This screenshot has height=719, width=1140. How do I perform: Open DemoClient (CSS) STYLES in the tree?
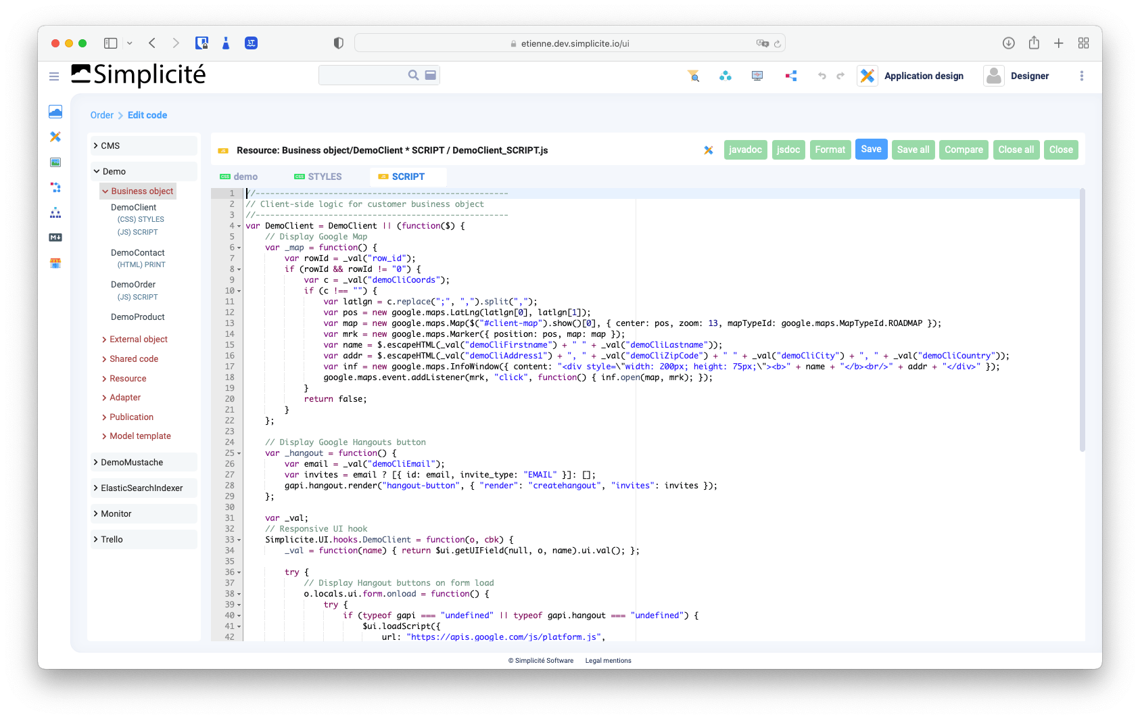pyautogui.click(x=141, y=219)
